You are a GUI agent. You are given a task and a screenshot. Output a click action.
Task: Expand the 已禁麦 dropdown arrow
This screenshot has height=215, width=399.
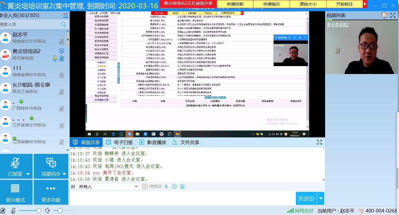pyautogui.click(x=28, y=174)
